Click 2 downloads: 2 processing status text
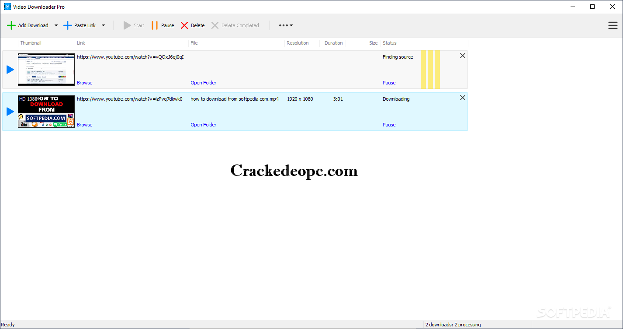The height and width of the screenshot is (329, 623). (453, 325)
